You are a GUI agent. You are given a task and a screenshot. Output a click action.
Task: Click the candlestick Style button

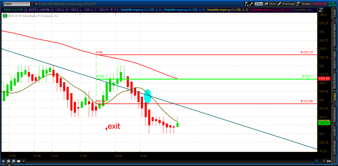pos(270,4)
